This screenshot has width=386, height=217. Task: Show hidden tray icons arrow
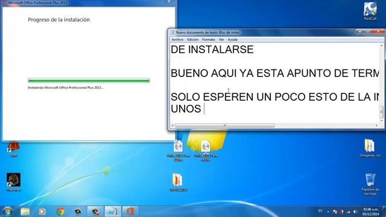point(328,212)
